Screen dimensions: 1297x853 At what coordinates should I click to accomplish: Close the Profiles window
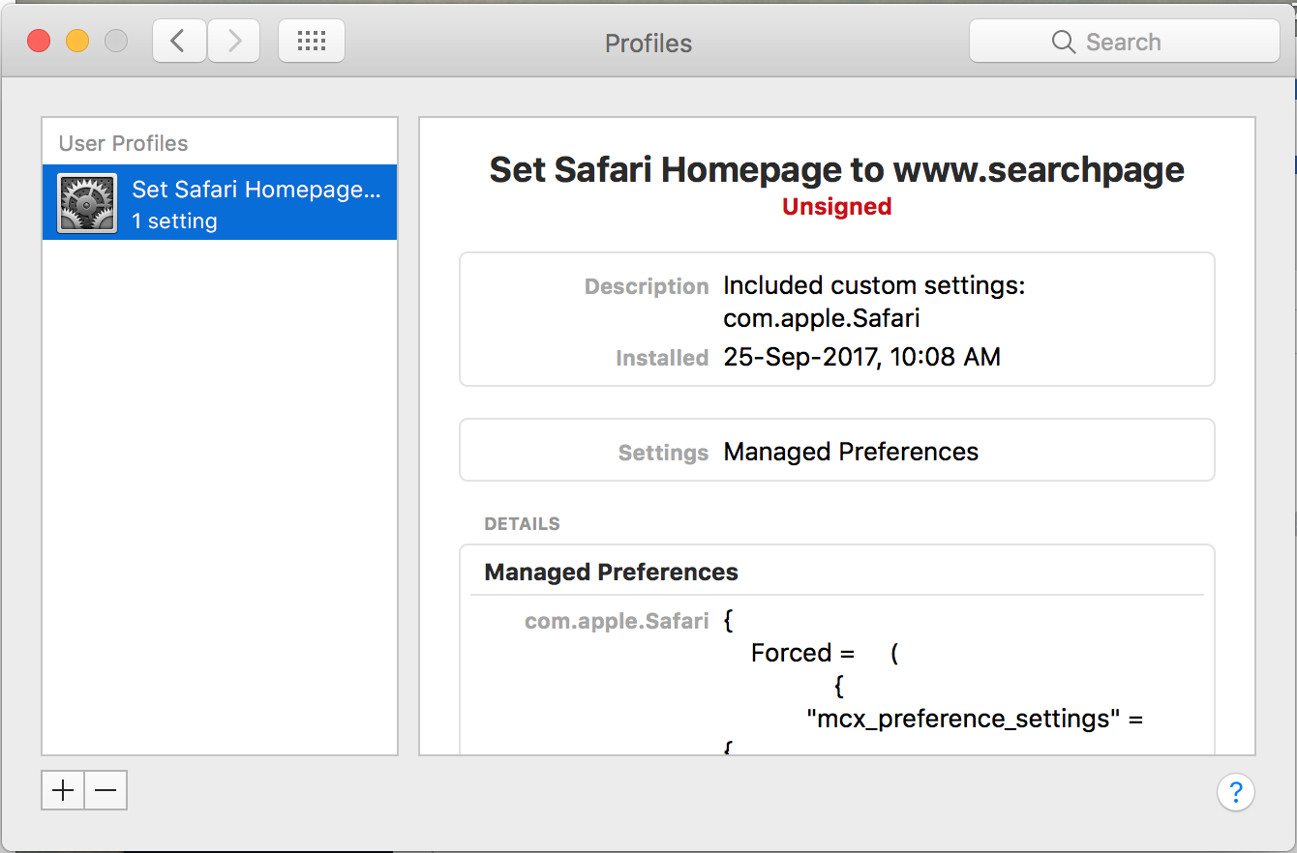(39, 42)
